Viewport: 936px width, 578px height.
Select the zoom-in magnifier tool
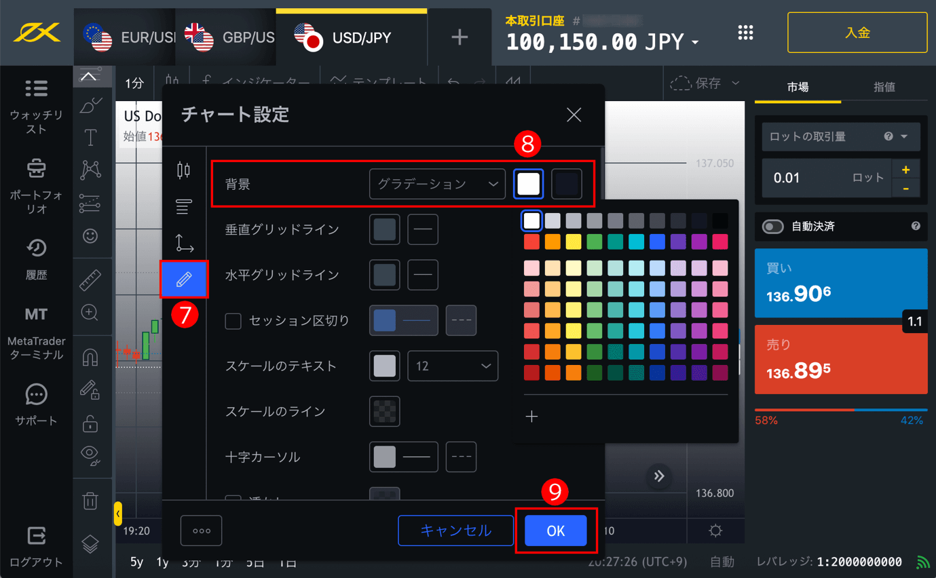[90, 312]
